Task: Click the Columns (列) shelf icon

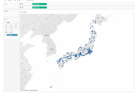Action: click(21, 4)
